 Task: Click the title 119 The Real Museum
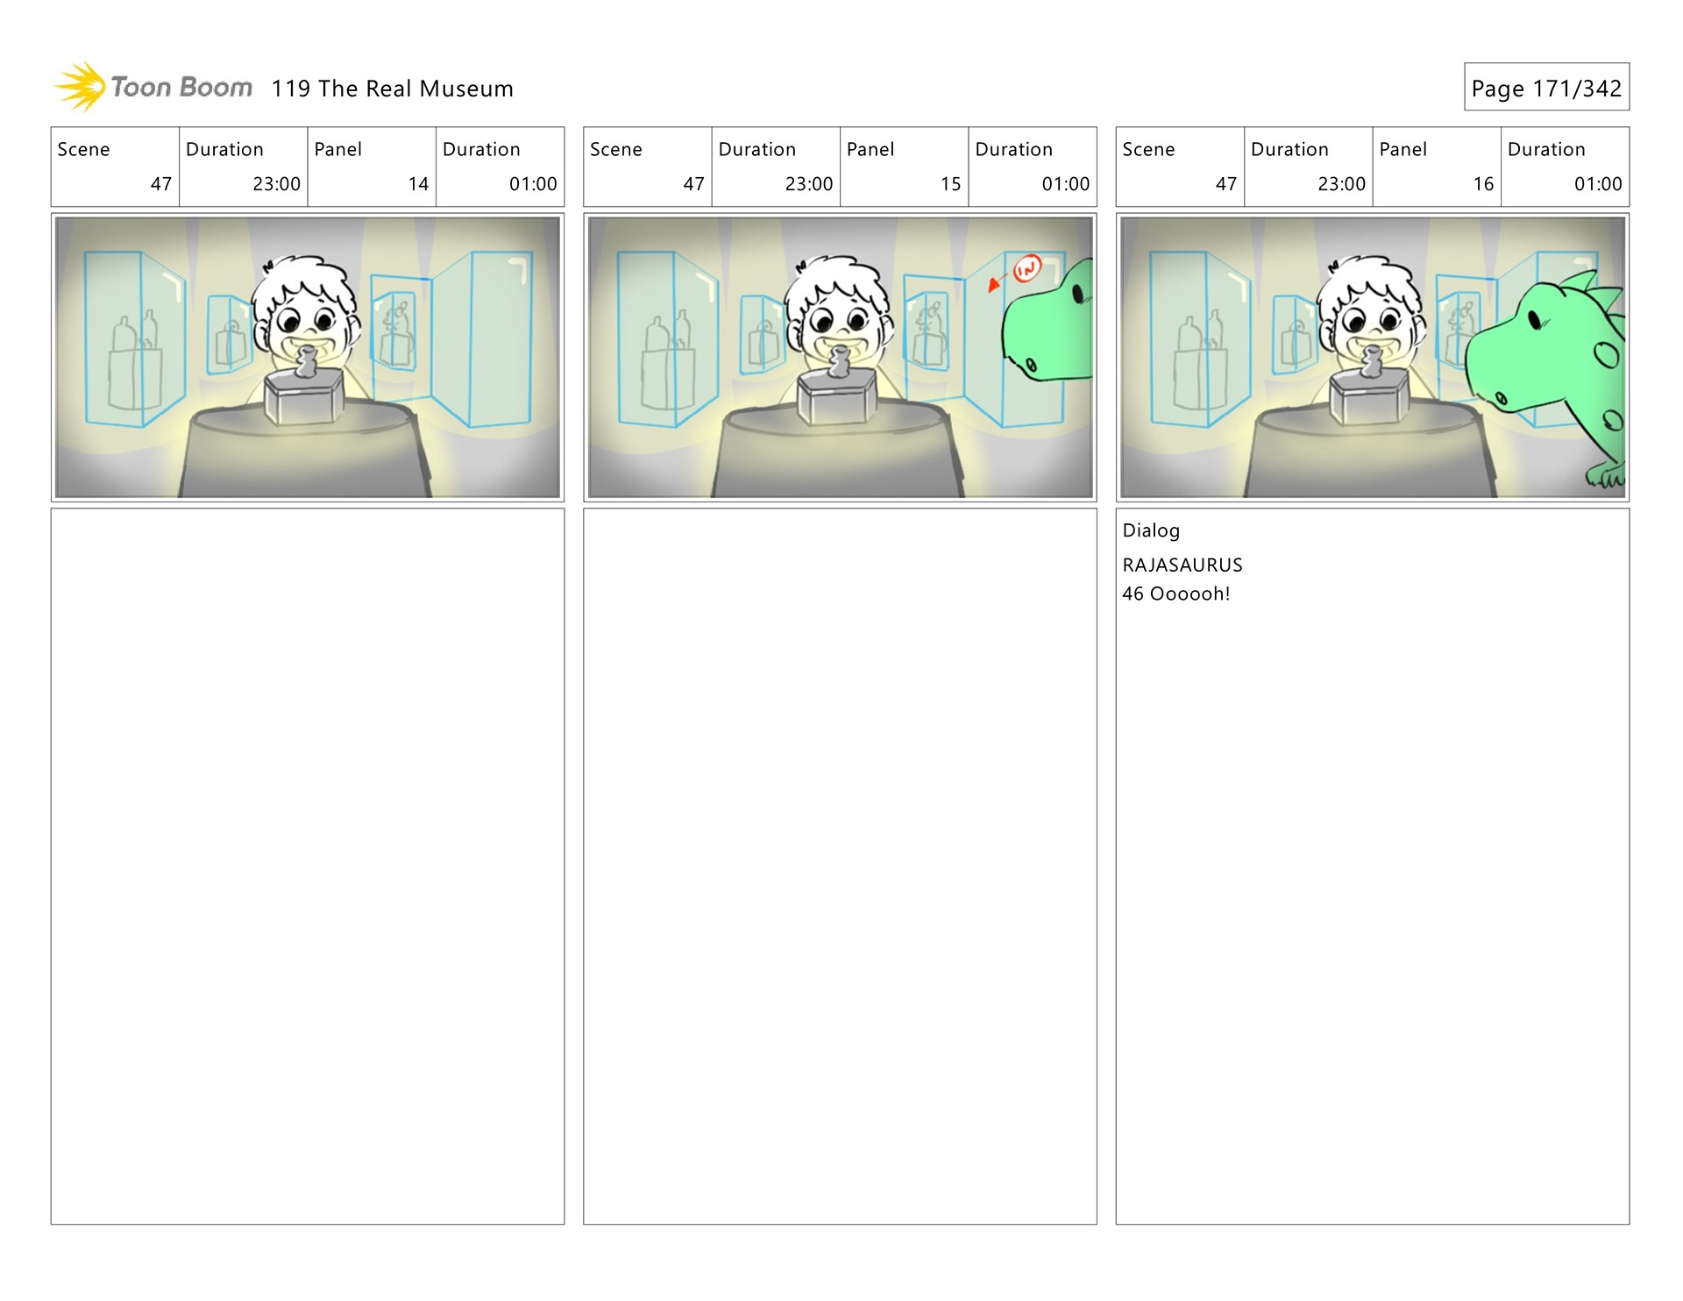tap(392, 89)
